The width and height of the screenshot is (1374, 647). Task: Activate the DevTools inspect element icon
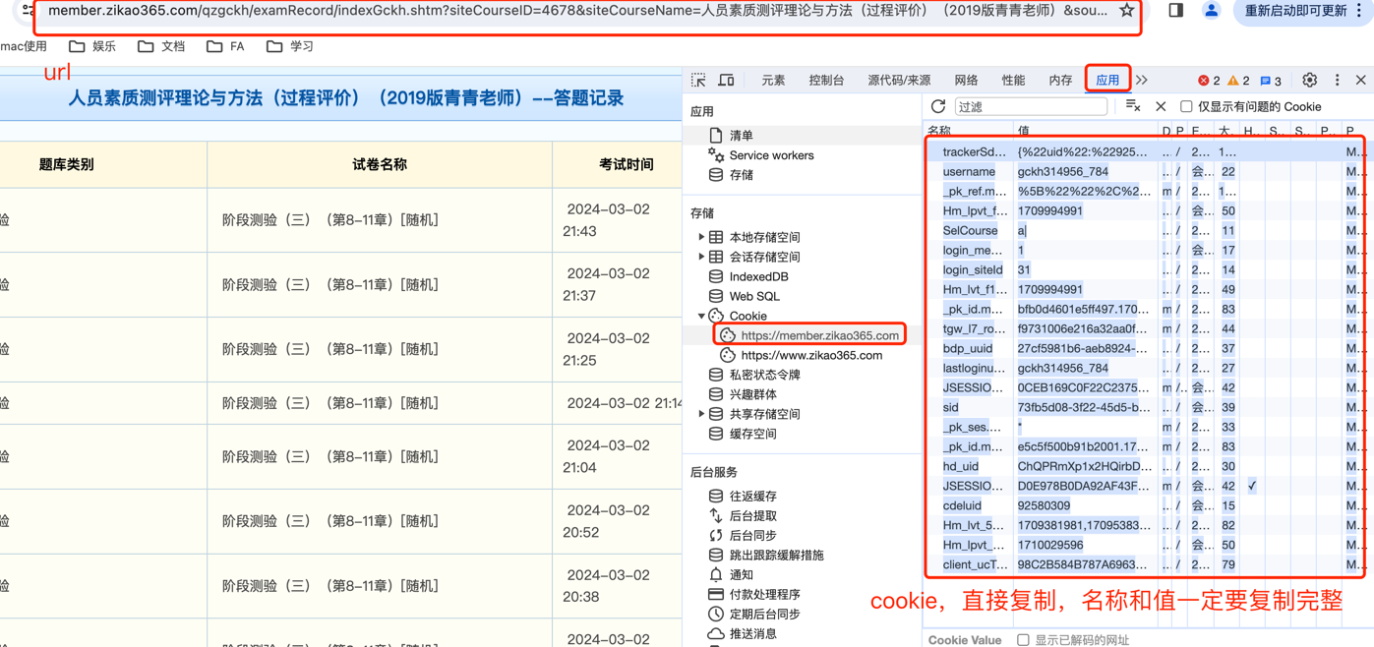coord(698,81)
